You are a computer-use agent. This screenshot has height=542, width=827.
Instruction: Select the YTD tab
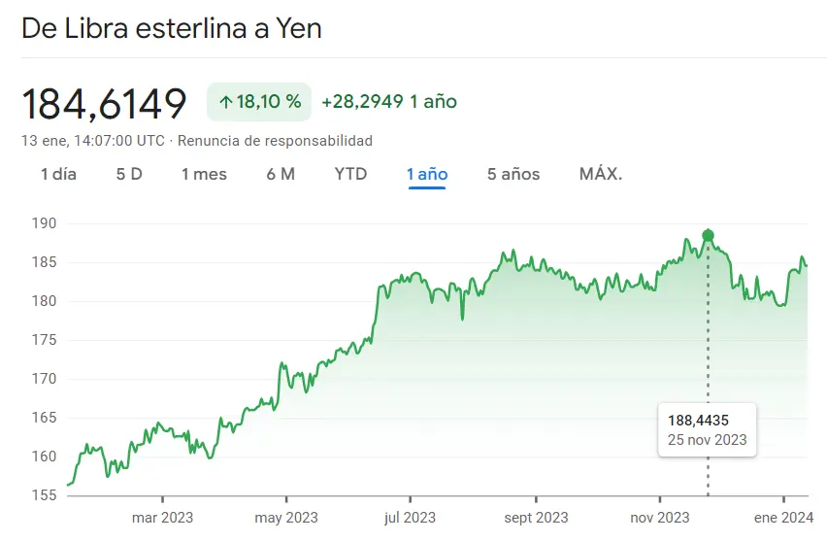click(x=350, y=175)
